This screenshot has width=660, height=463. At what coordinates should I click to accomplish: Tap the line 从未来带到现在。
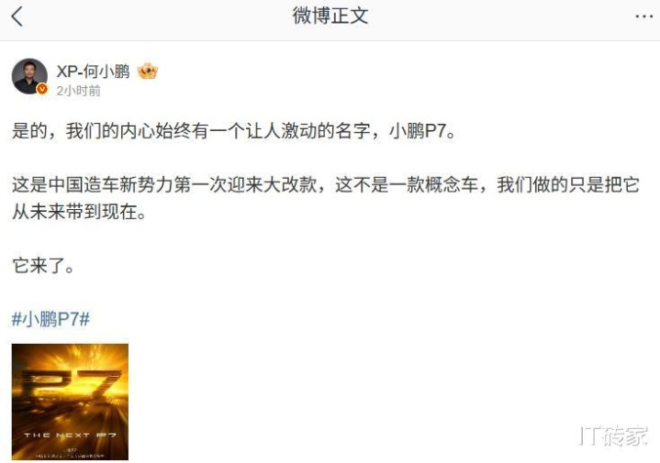point(79,212)
